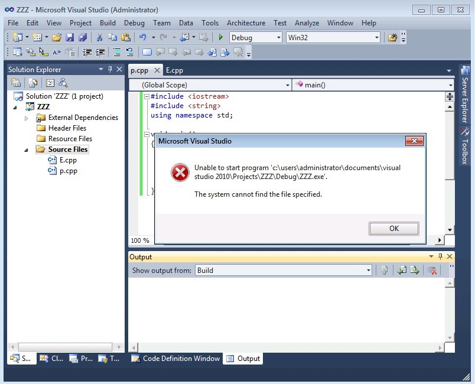
Task: Click the Undo arrow in toolbar
Action: click(x=142, y=37)
